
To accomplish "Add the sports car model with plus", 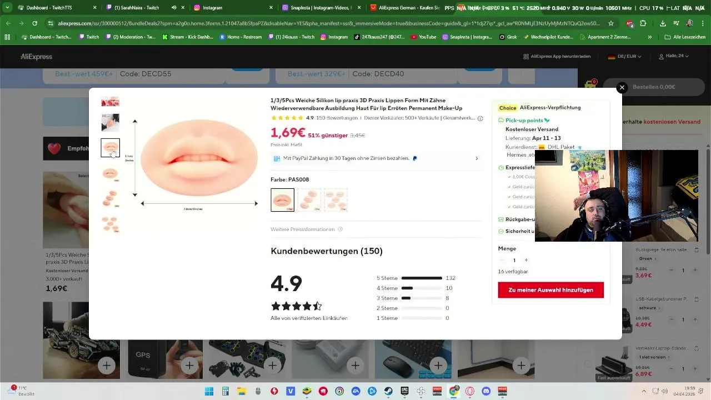I will [x=107, y=366].
